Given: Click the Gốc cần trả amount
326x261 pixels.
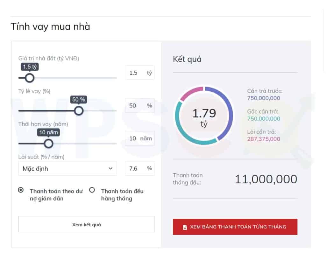Looking at the screenshot, I should click(264, 119).
